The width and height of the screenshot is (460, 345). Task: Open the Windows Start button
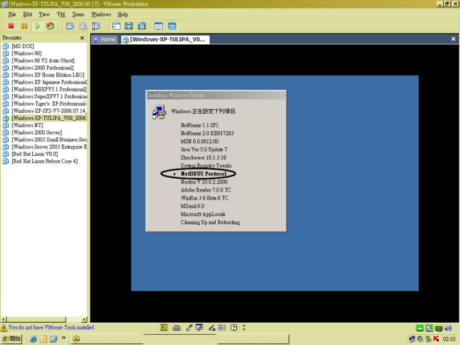coord(11,339)
